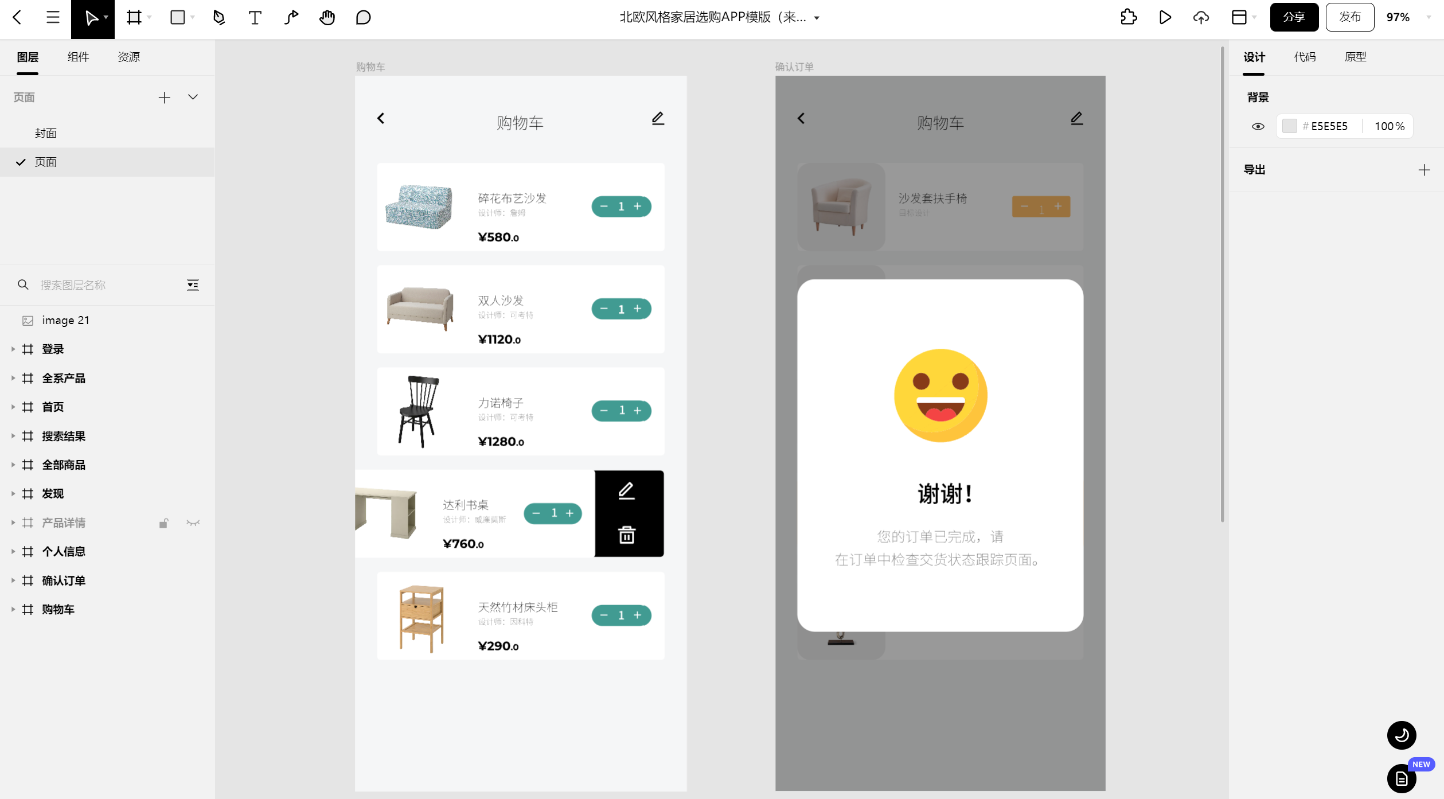Screen dimensions: 1444x799
Task: Select the Rectangle shape tool
Action: tap(178, 17)
